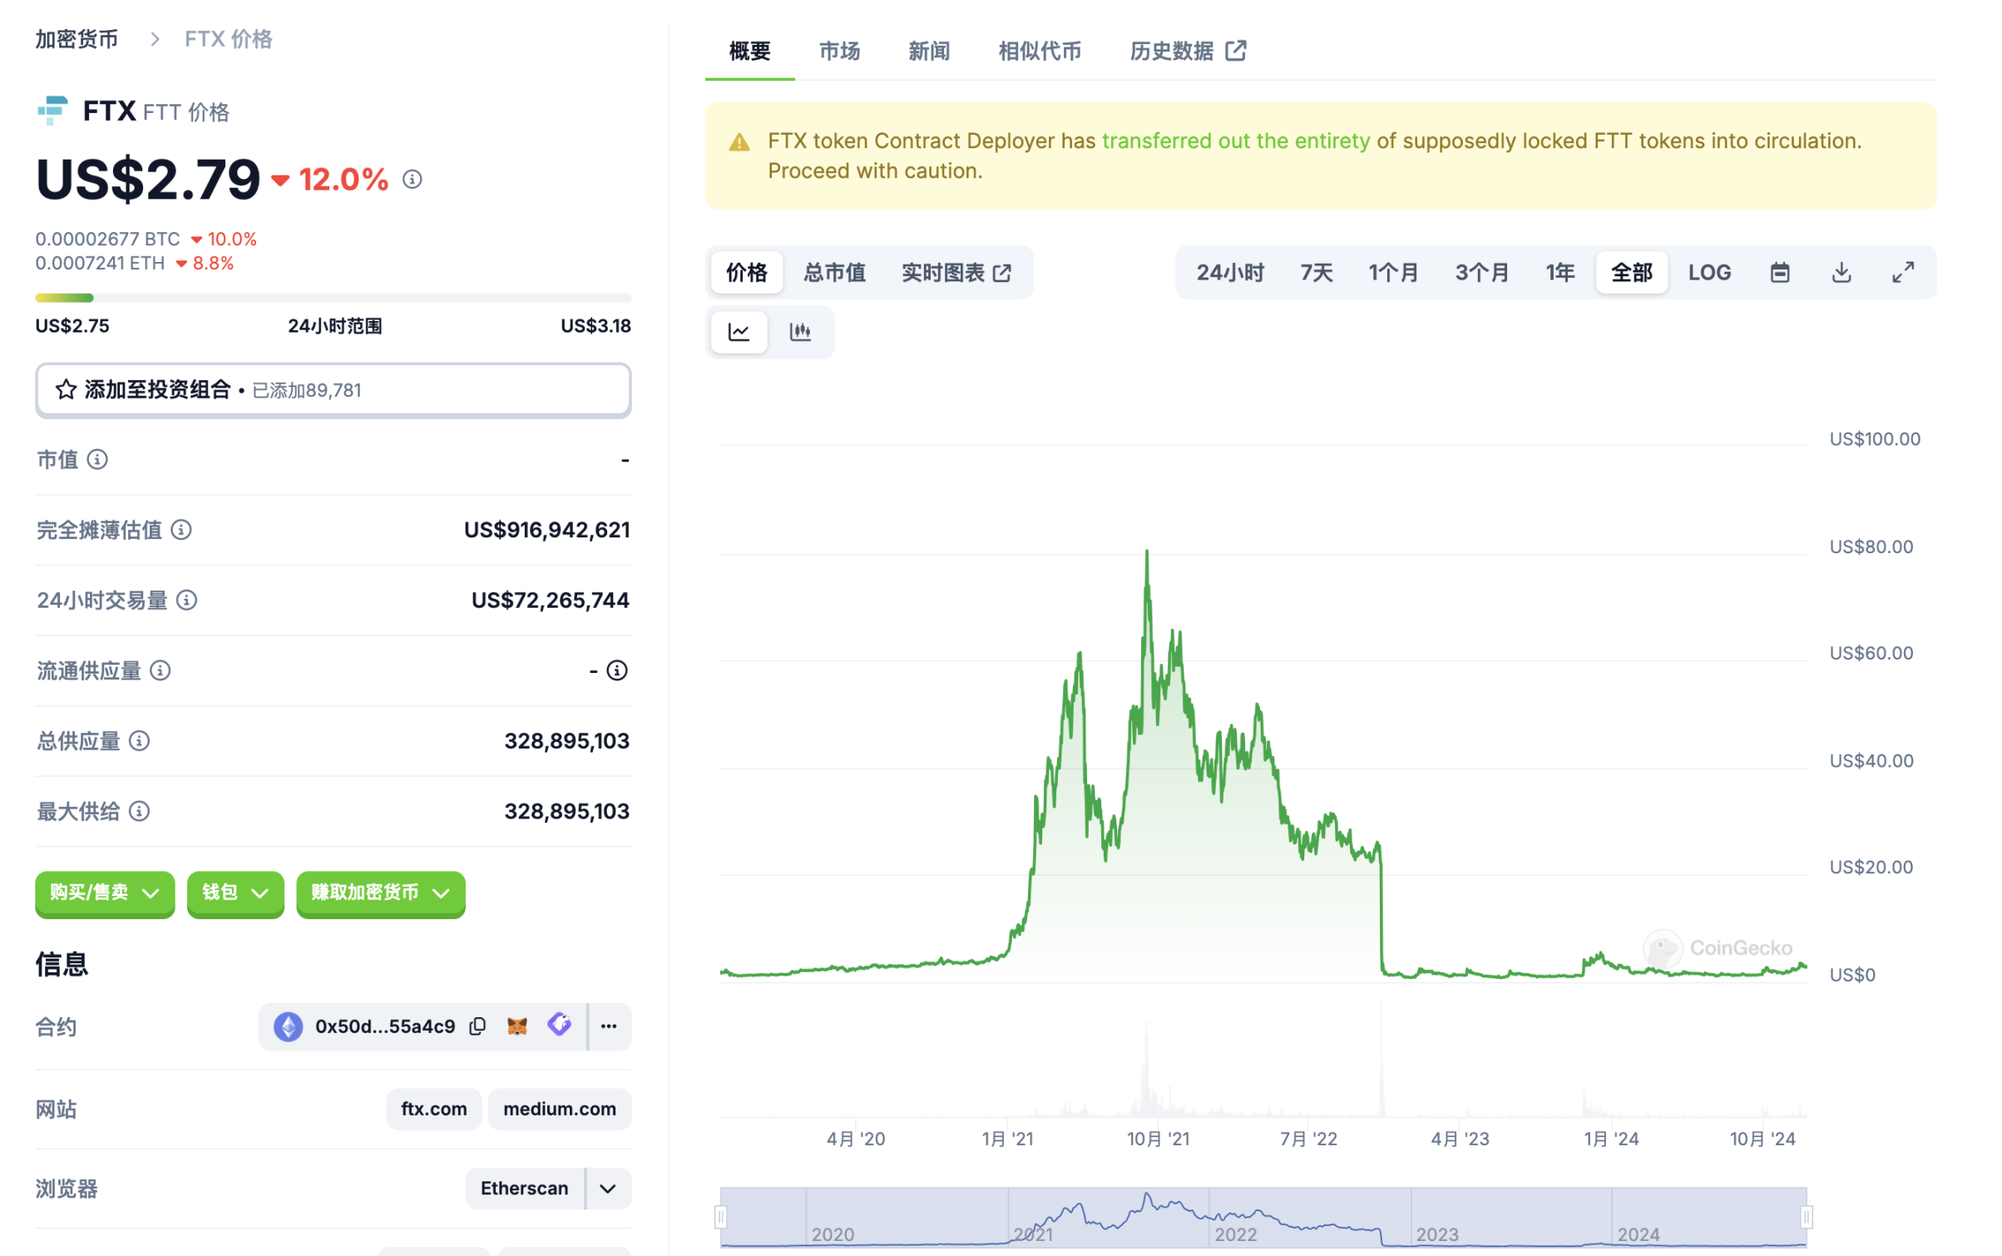Select 3个月 time range
Image resolution: width=2002 pixels, height=1256 pixels.
click(1481, 272)
